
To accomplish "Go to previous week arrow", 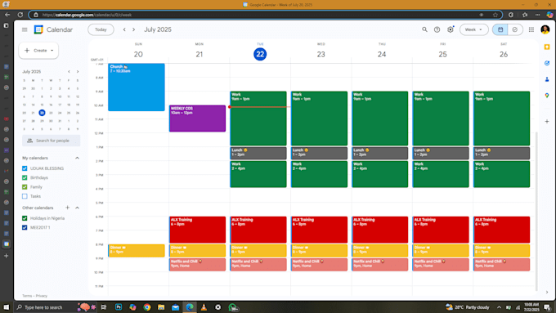I will (124, 29).
